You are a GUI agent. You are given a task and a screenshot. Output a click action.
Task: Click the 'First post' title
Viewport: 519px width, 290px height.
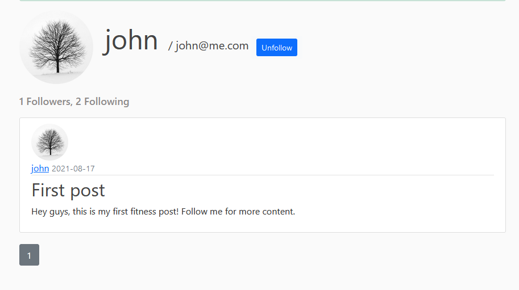pyautogui.click(x=68, y=190)
